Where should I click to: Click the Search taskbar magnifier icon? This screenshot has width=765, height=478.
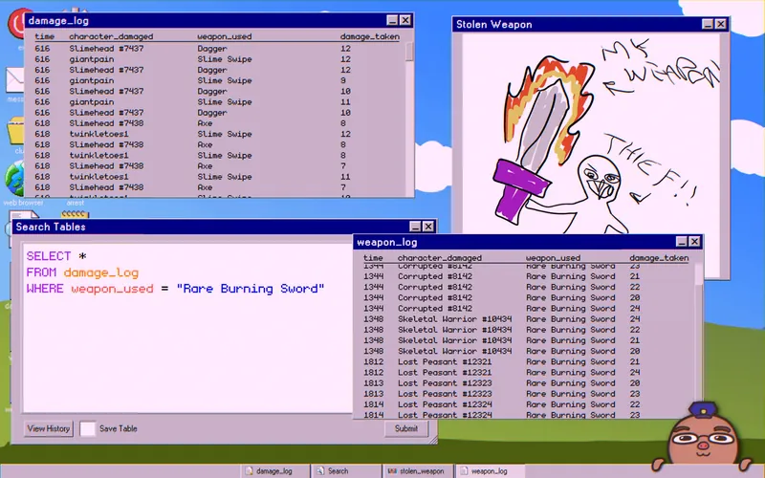[x=320, y=471]
